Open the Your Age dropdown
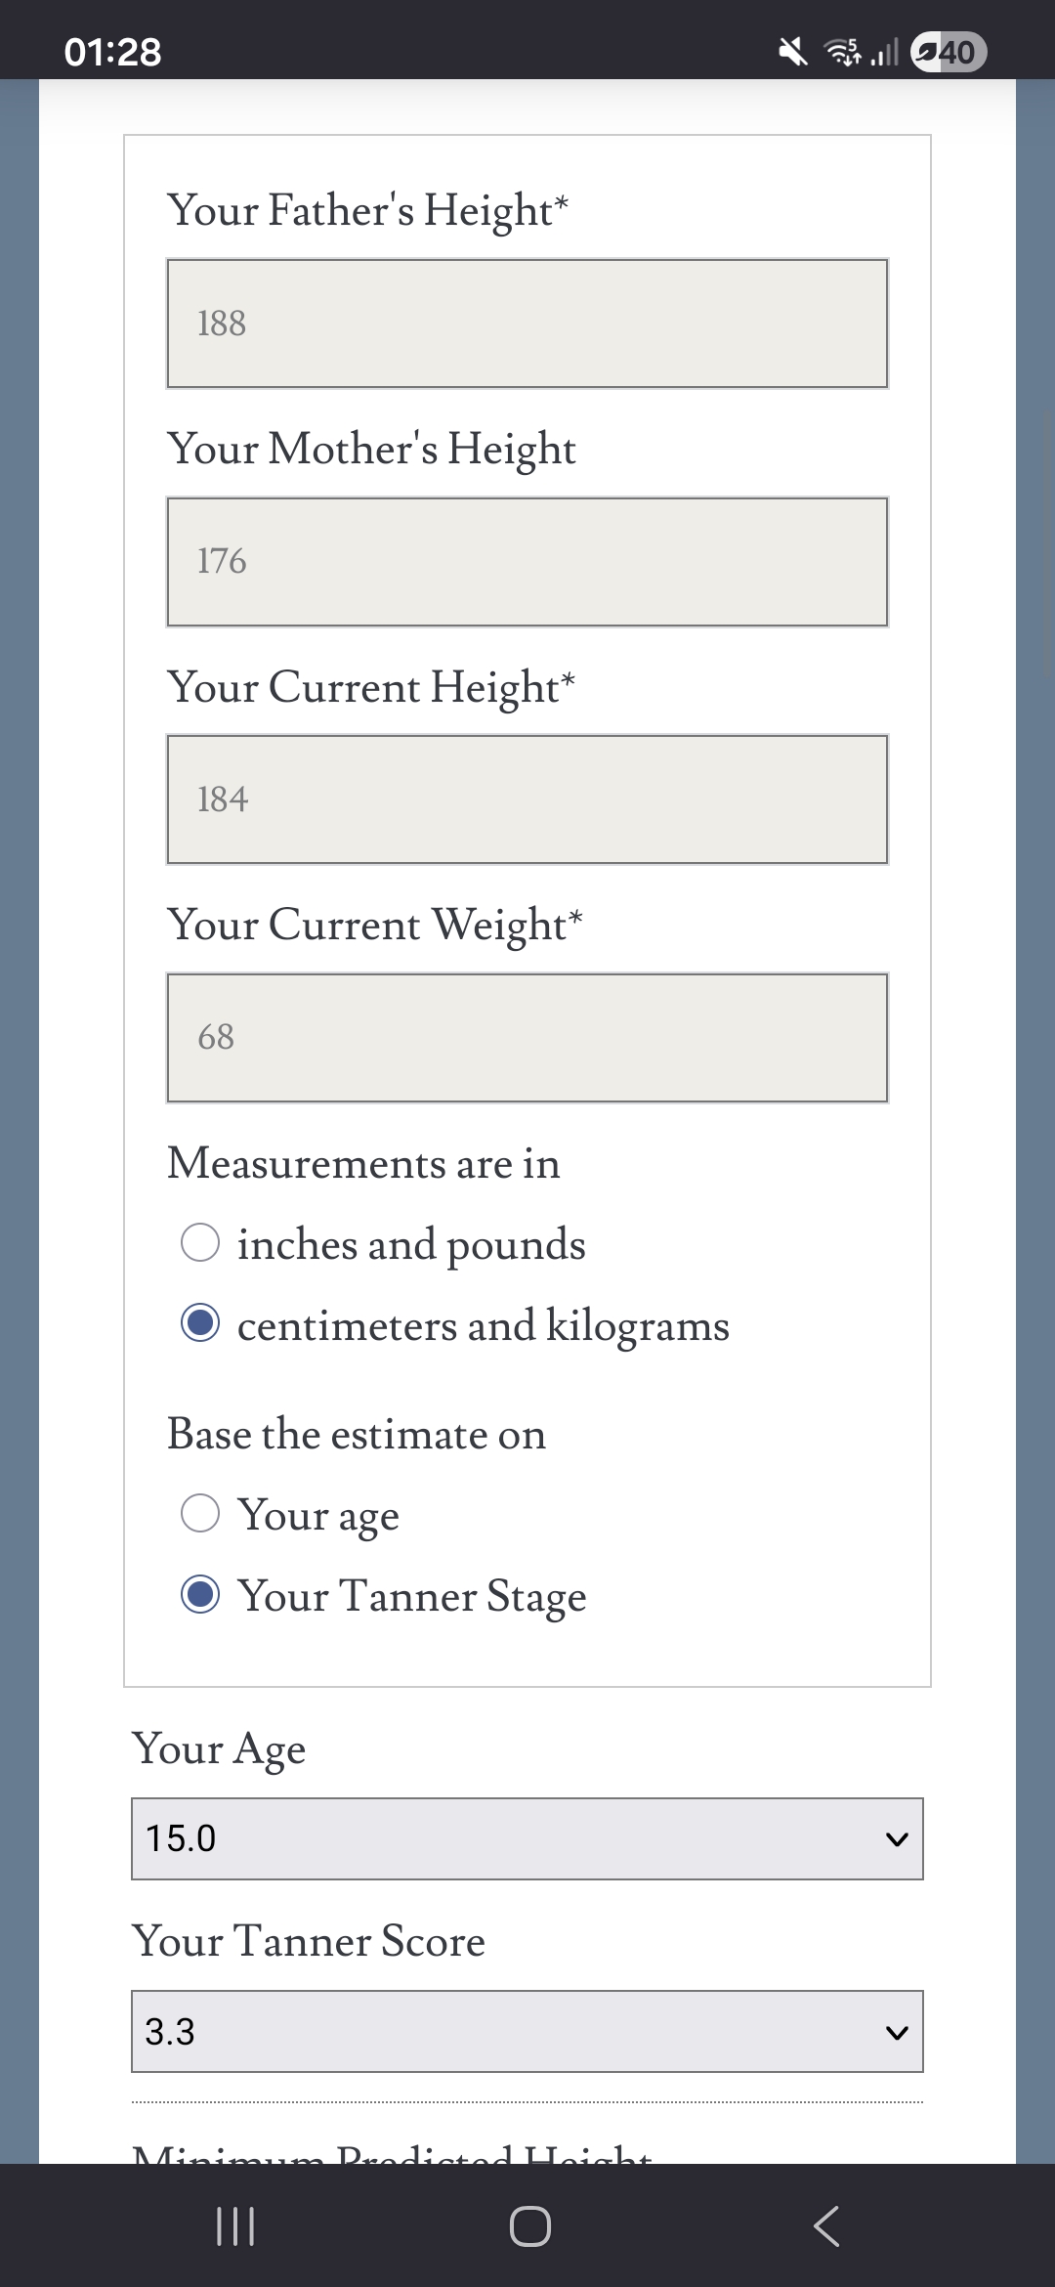 [527, 1838]
